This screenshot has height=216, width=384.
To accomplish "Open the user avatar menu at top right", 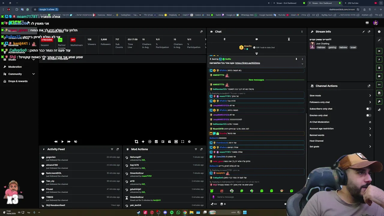I will (375, 23).
